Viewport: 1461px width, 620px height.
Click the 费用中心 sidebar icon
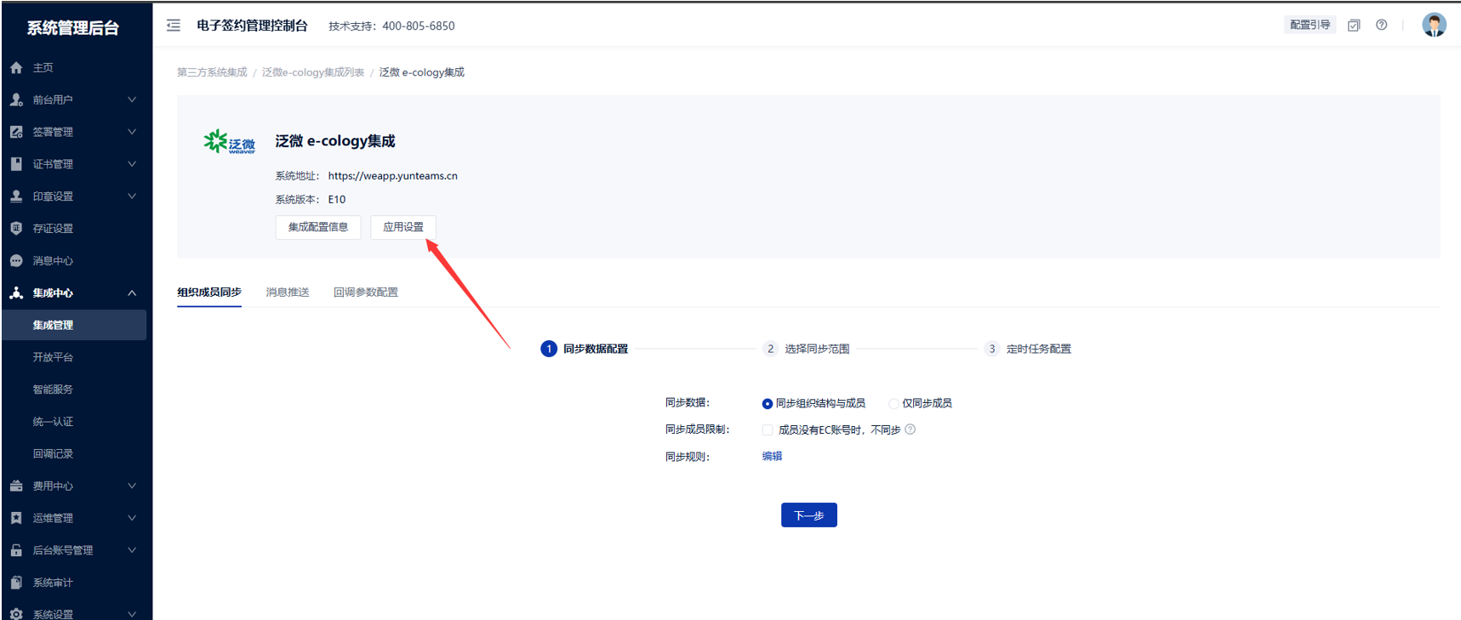[16, 486]
